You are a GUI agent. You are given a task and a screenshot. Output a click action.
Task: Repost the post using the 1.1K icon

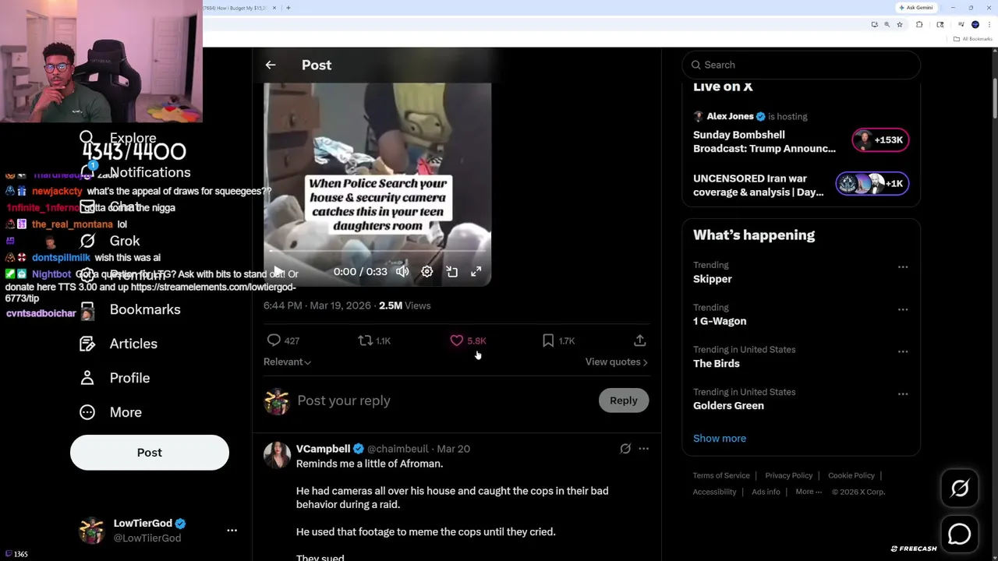[x=365, y=340]
